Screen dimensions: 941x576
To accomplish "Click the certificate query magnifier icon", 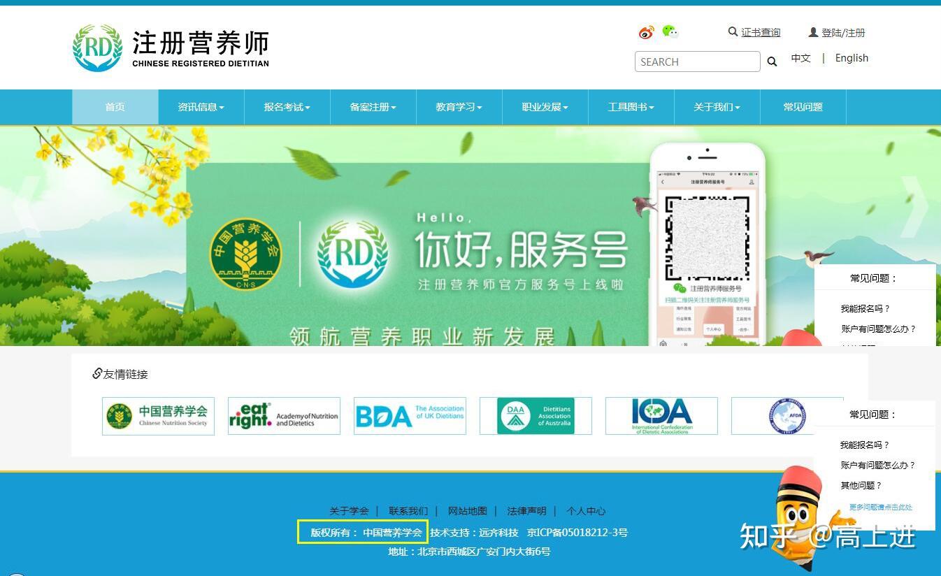I will [x=733, y=31].
